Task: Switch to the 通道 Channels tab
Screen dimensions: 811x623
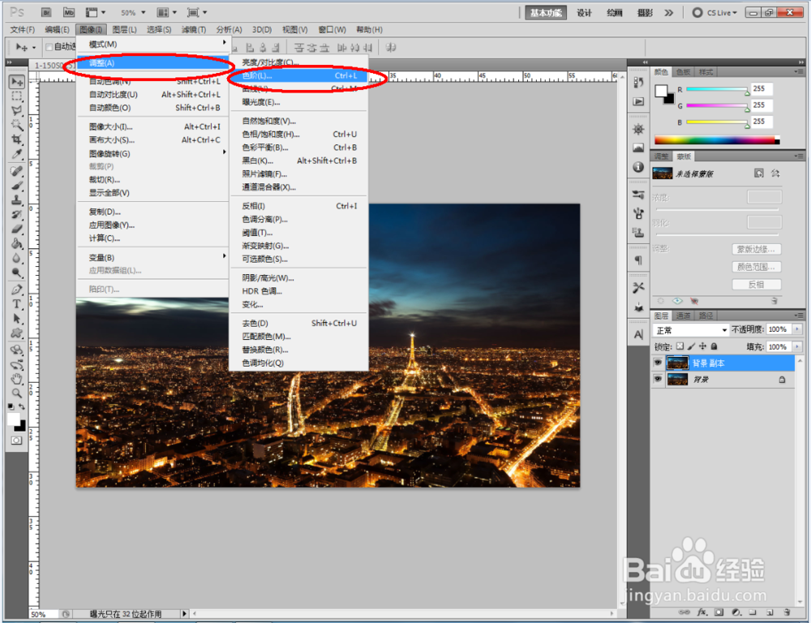Action: [683, 315]
